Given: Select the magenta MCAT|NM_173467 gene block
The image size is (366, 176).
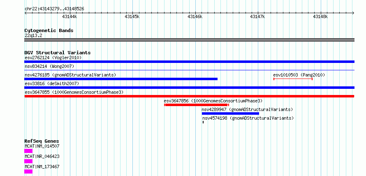Looking at the screenshot, I should pos(28,171).
